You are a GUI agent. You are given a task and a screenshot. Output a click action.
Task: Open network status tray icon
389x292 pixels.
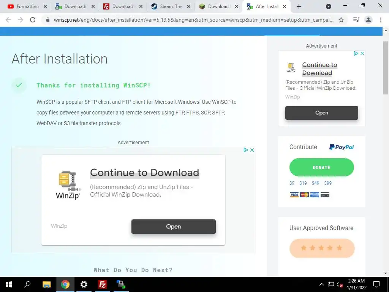coord(331,284)
